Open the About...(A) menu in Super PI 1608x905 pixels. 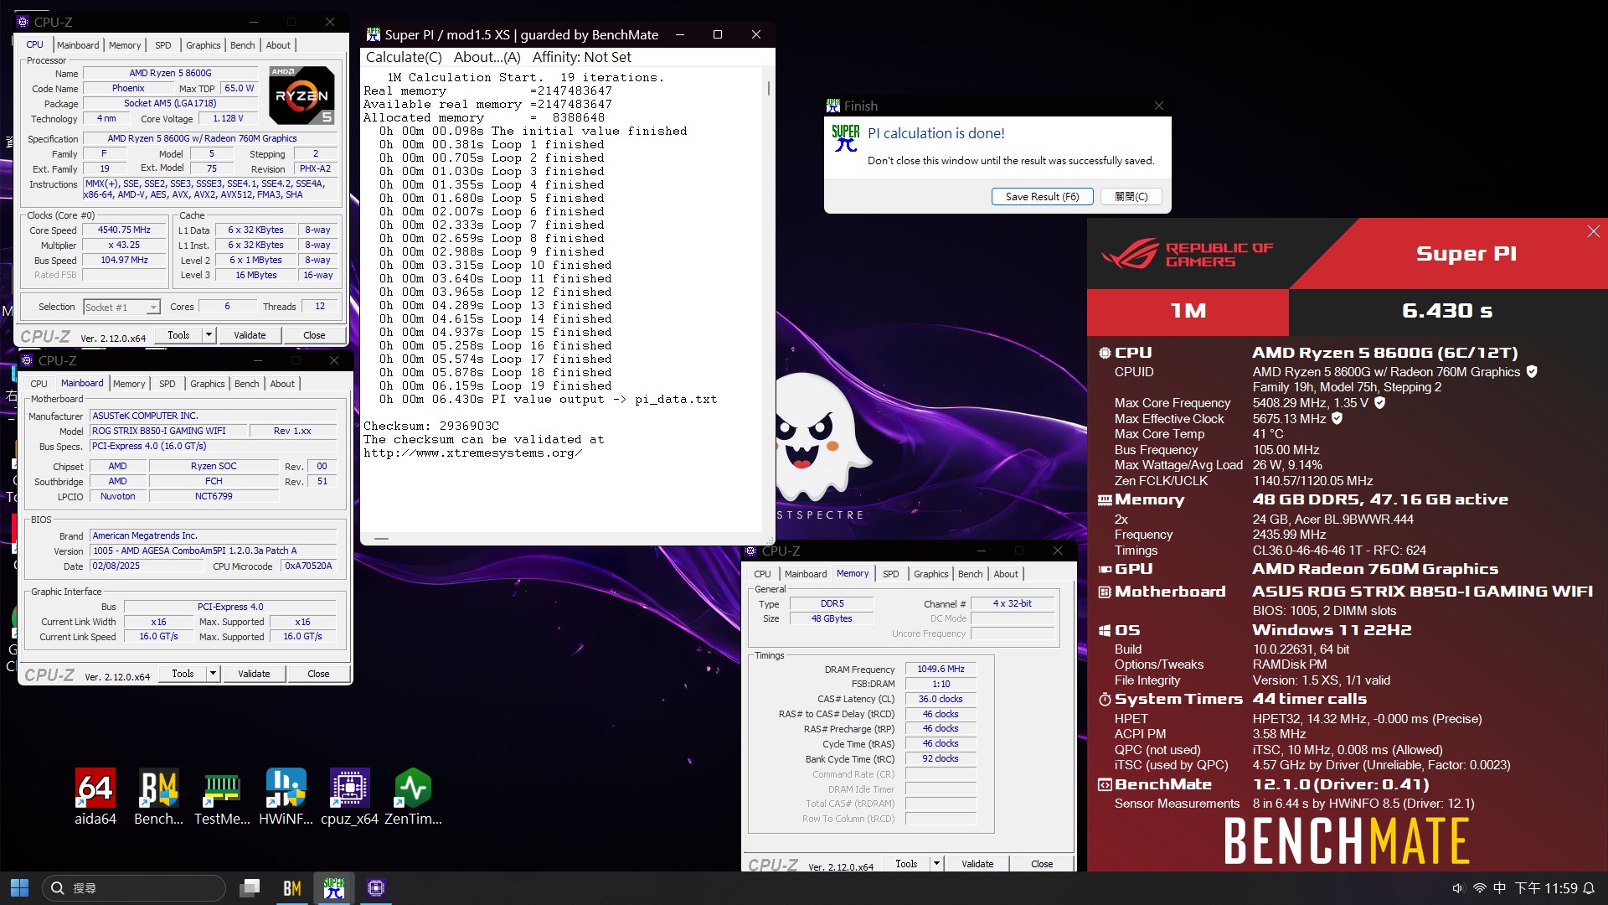pyautogui.click(x=487, y=57)
